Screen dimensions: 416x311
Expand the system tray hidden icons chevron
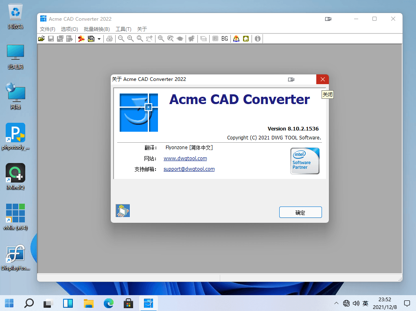coord(336,303)
